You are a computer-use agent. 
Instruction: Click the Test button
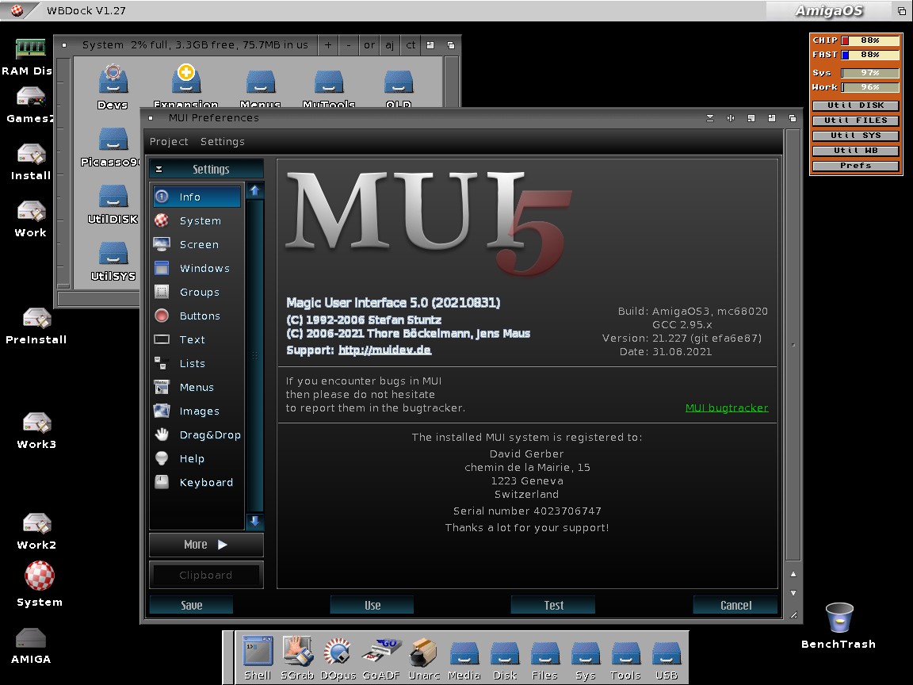pyautogui.click(x=554, y=605)
